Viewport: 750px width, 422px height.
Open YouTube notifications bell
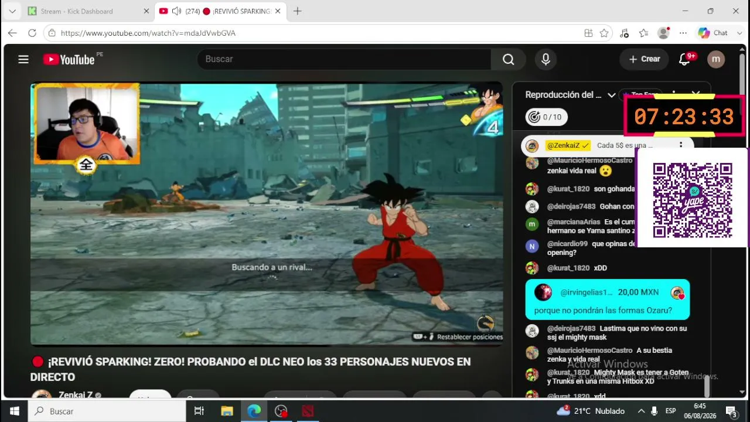(x=684, y=59)
